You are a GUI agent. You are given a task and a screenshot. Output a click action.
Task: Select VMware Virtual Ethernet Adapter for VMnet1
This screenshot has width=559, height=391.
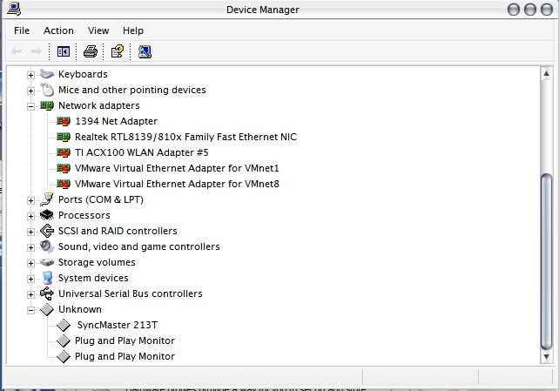(x=177, y=168)
